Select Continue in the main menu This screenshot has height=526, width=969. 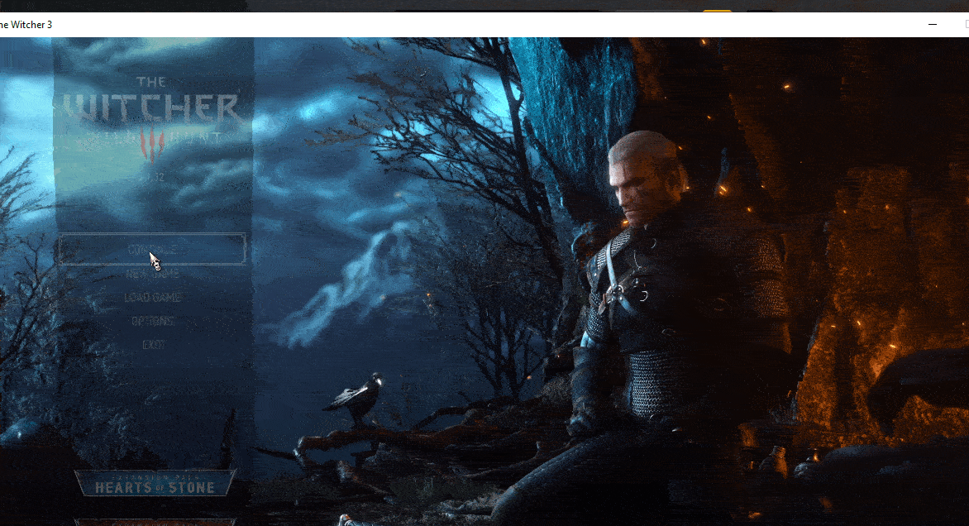[x=152, y=249]
